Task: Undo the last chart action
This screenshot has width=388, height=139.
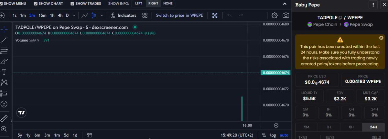Action: [229, 15]
